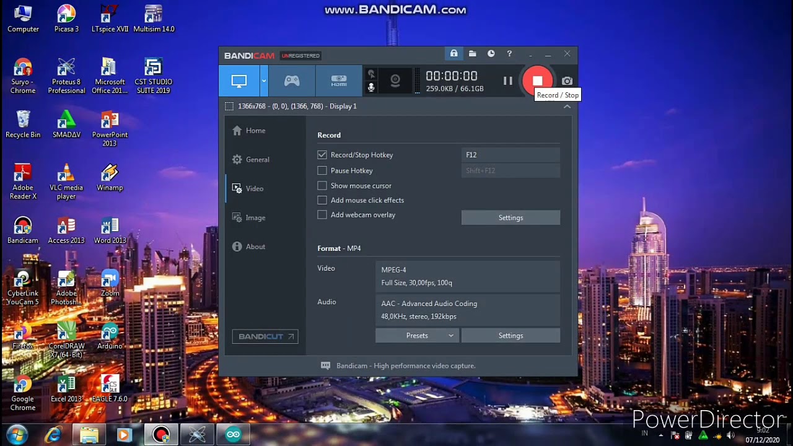This screenshot has width=793, height=446.
Task: Select Screen Recording mode monitor icon
Action: [239, 81]
